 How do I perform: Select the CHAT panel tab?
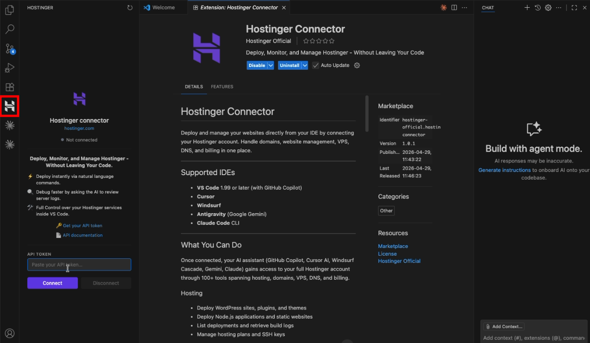[488, 8]
